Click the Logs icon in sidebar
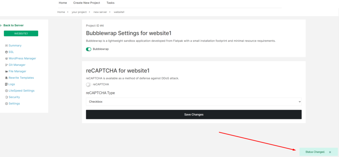Screen dimensions: 339x157 (7, 84)
